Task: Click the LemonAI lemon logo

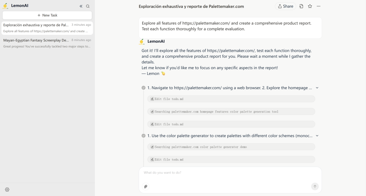Action: coord(5,6)
